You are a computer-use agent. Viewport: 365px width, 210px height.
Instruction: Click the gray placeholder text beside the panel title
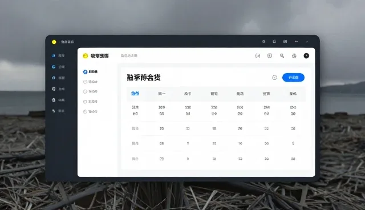point(129,56)
